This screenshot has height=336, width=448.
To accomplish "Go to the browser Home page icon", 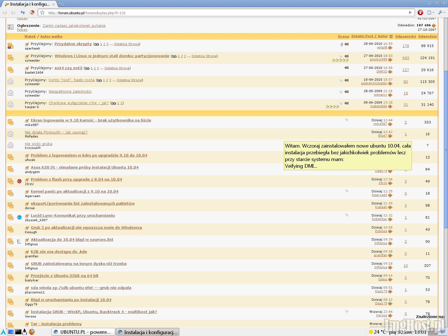I will pyautogui.click(x=32, y=13).
